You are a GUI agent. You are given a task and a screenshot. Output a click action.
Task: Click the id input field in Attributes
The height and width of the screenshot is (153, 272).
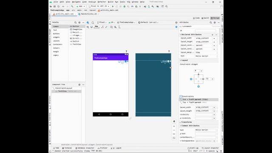point(206,31)
